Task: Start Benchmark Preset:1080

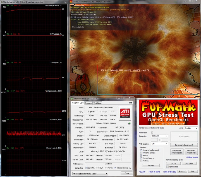Action: point(177,152)
